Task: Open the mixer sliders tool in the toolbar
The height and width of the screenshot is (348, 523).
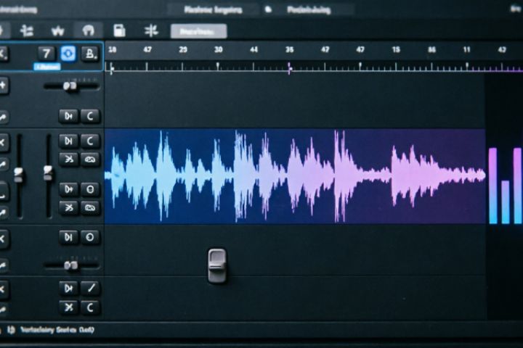Action: 27,31
